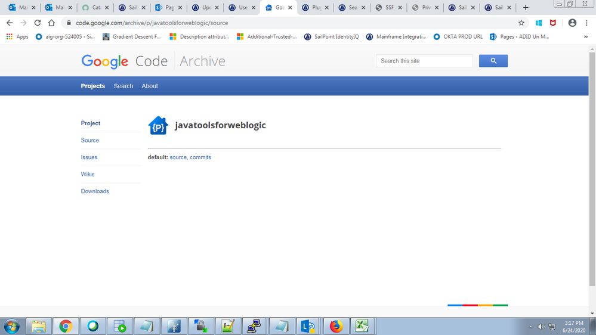The image size is (596, 335).
Task: Open the Search nav menu item
Action: [x=123, y=86]
